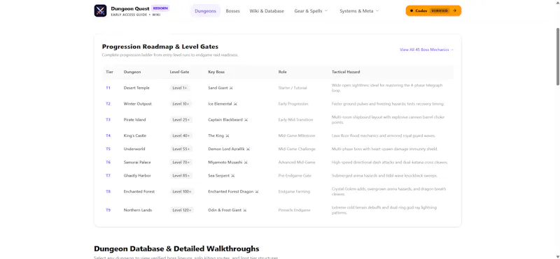The width and height of the screenshot is (560, 259).
Task: Open the Systems & Meta menu
Action: [359, 11]
